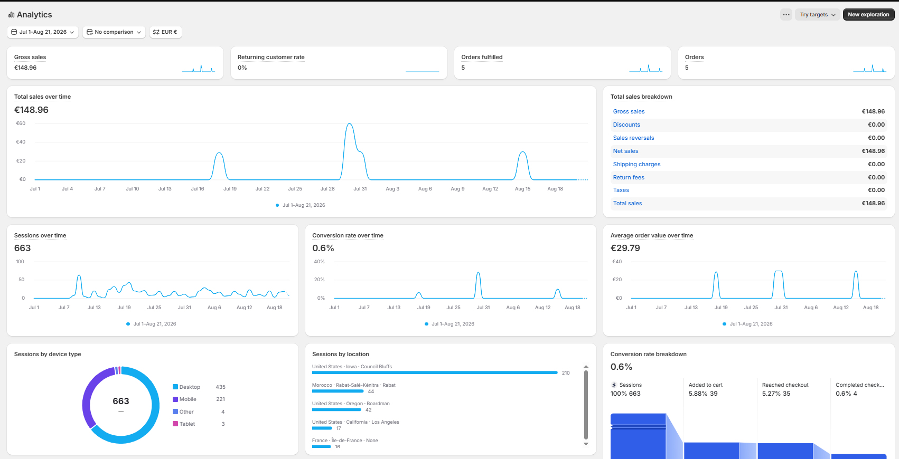Click the Sessions by location scrollbar

(586, 405)
